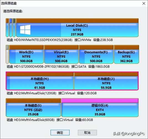Click the 接口:SATA text
Screen dimensions: 148x139
(79, 66)
